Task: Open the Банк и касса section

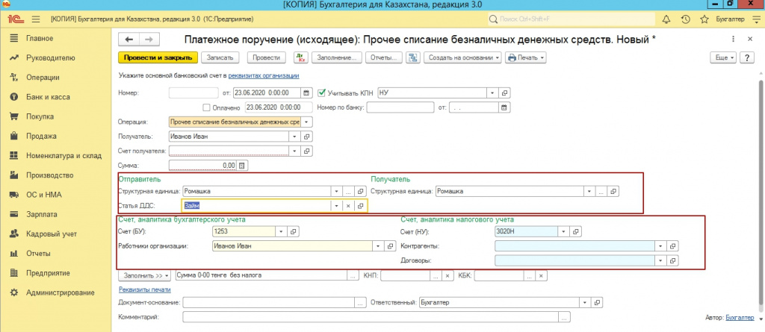Action: click(x=48, y=97)
